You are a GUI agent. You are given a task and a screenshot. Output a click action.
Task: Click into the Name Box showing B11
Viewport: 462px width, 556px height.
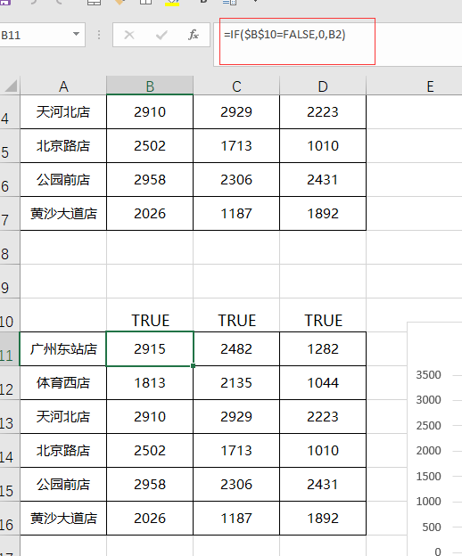click(36, 35)
